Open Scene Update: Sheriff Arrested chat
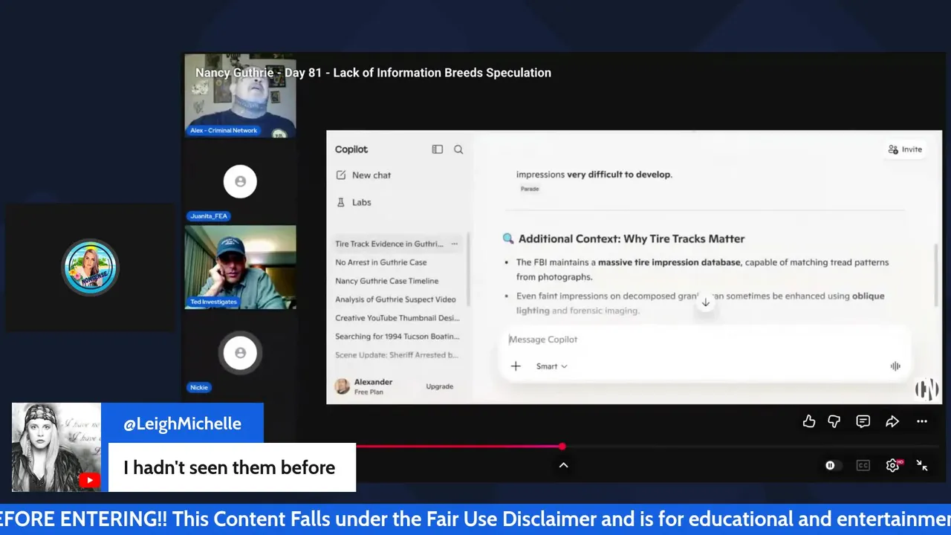Screen dimensions: 951x535 coord(396,355)
